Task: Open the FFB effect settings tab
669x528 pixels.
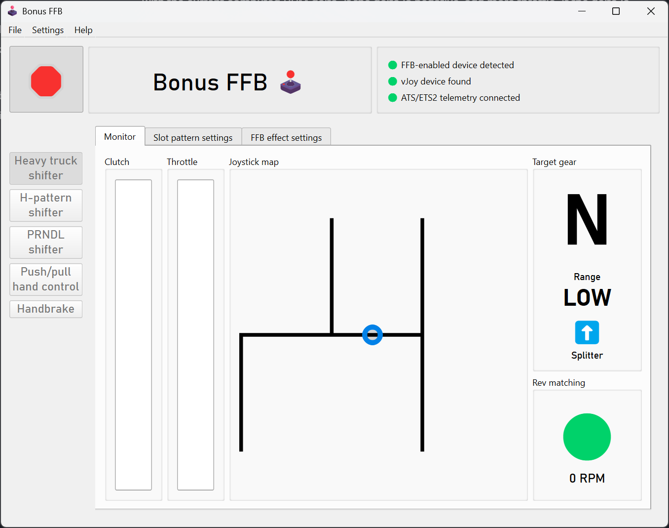Action: point(286,138)
